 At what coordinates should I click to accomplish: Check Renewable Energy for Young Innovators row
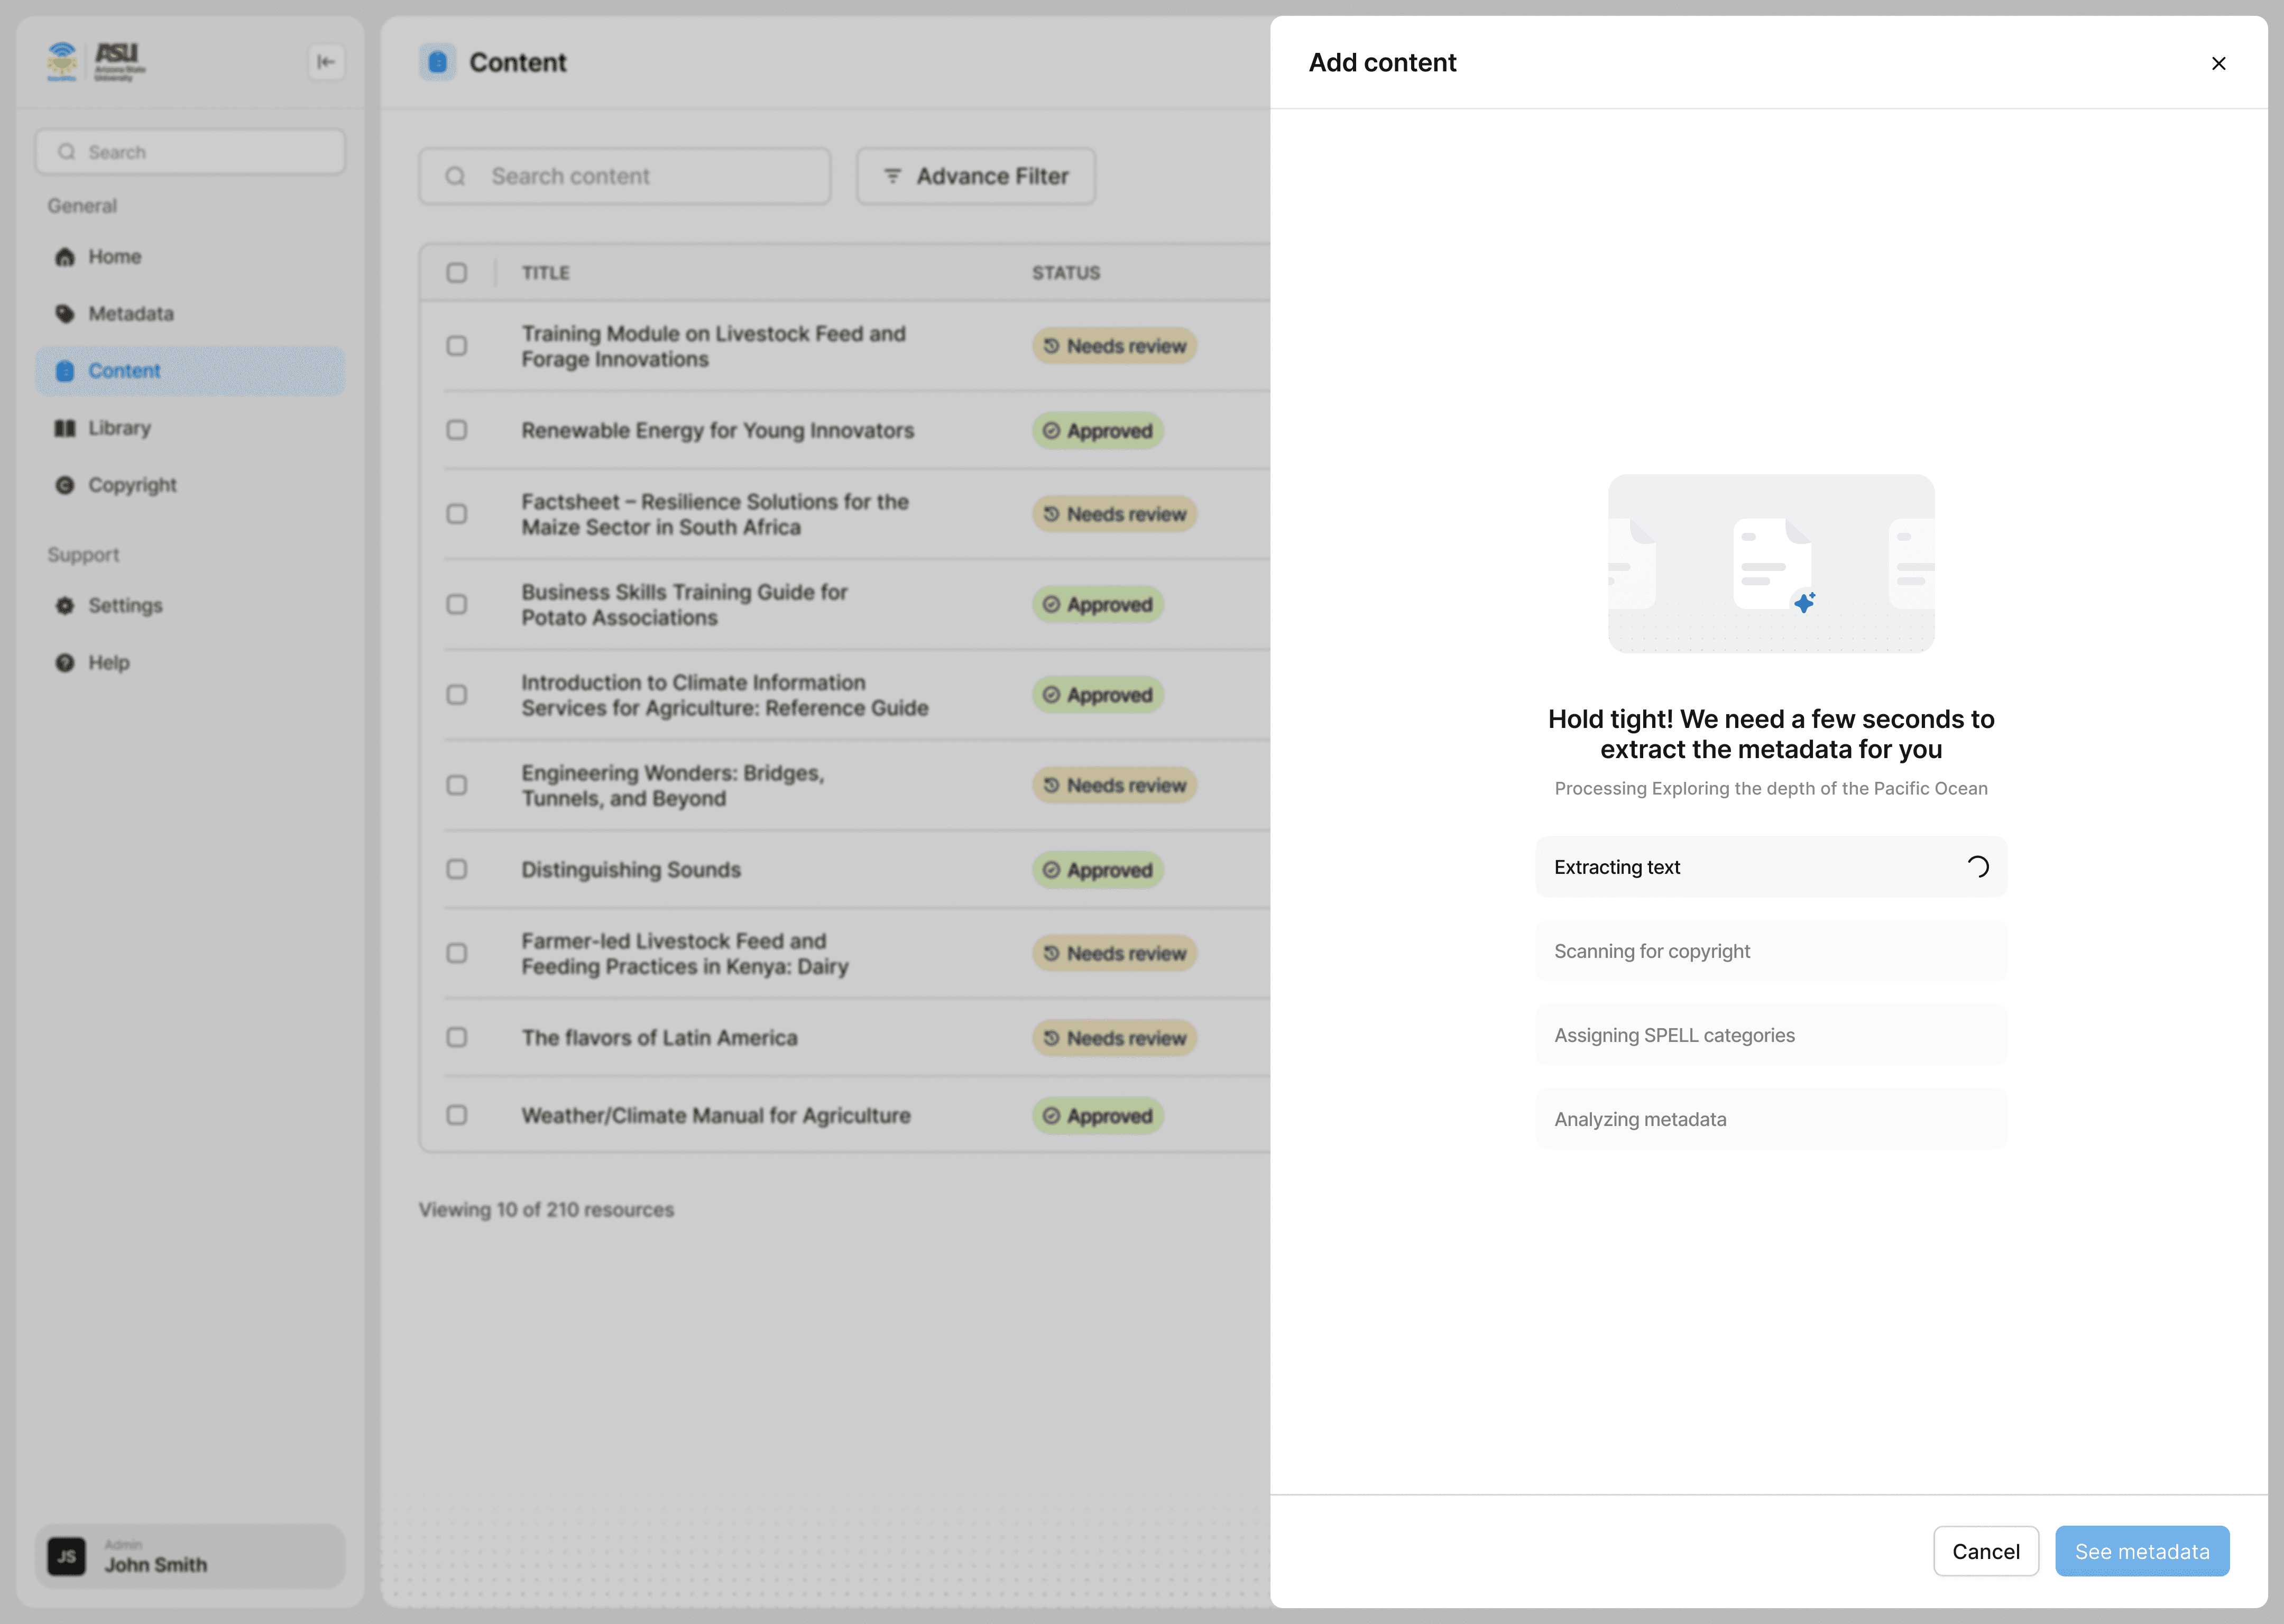point(457,430)
